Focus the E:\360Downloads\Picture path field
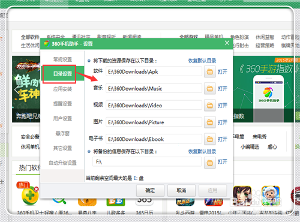300x222 pixels. [154, 122]
